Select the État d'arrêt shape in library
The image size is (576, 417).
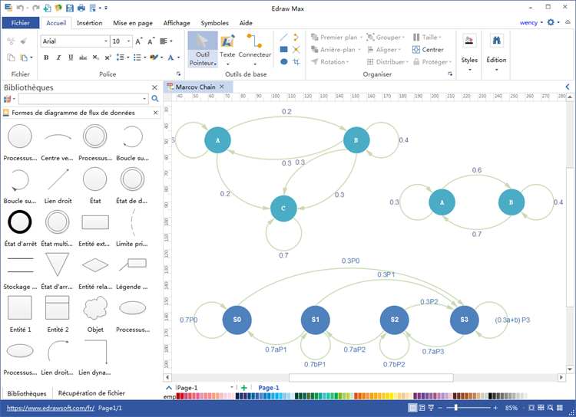19,222
